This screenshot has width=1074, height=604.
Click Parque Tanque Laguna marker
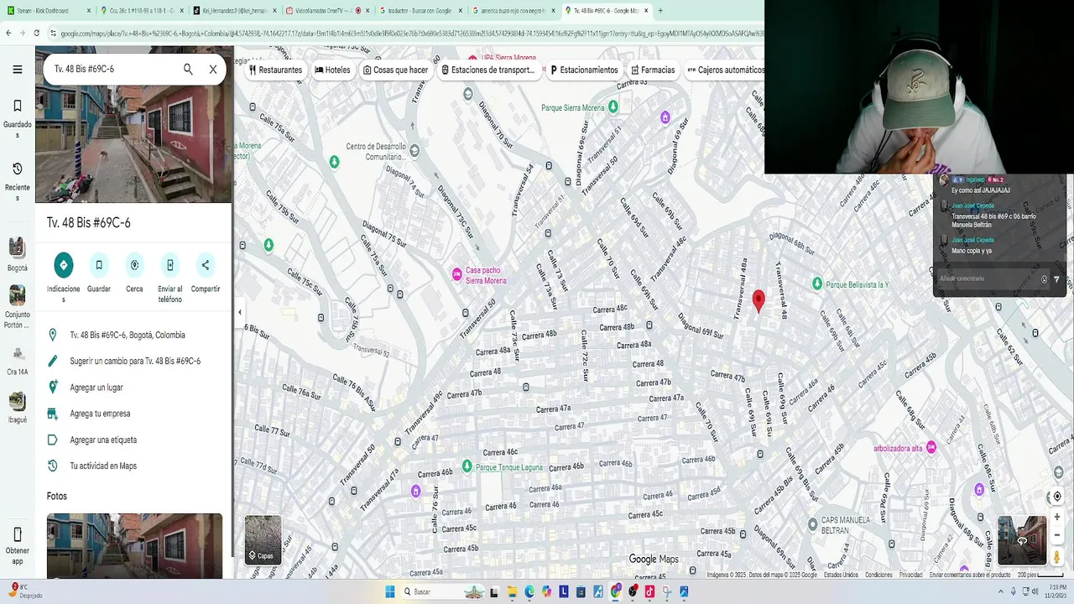pos(467,466)
